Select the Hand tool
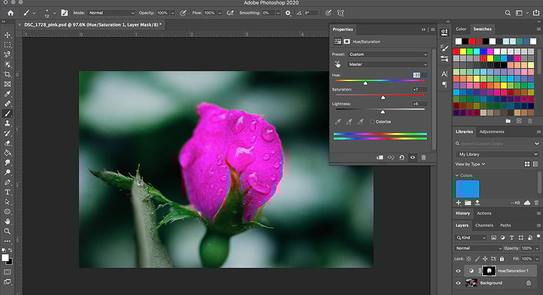This screenshot has width=543, height=295. coord(7,221)
